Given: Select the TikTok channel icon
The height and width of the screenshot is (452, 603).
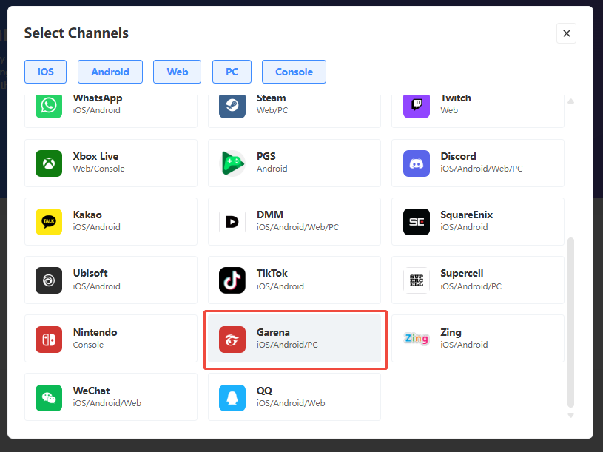Looking at the screenshot, I should 232,280.
